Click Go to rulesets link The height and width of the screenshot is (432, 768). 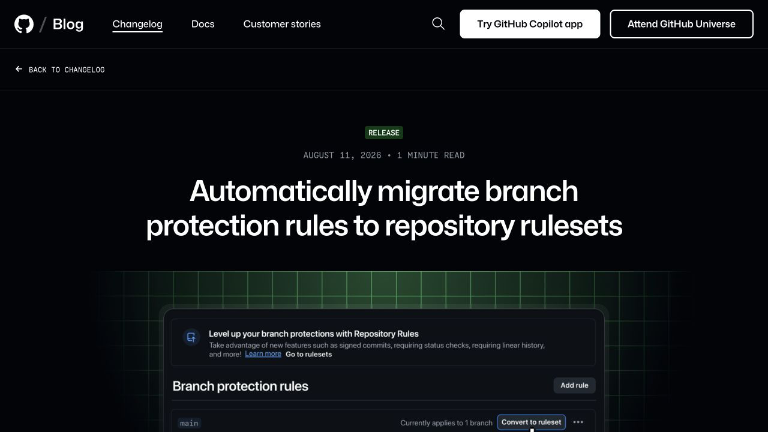pos(308,355)
